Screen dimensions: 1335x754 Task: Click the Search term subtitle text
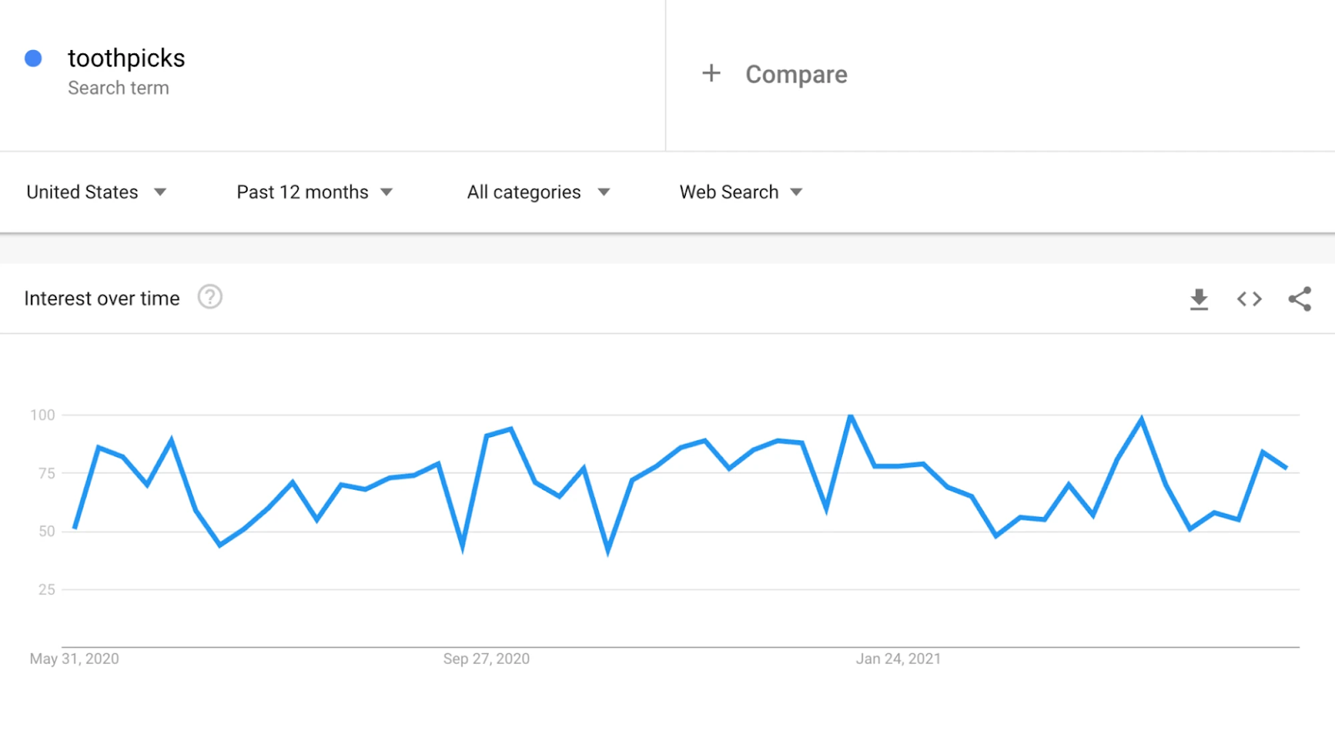(118, 88)
